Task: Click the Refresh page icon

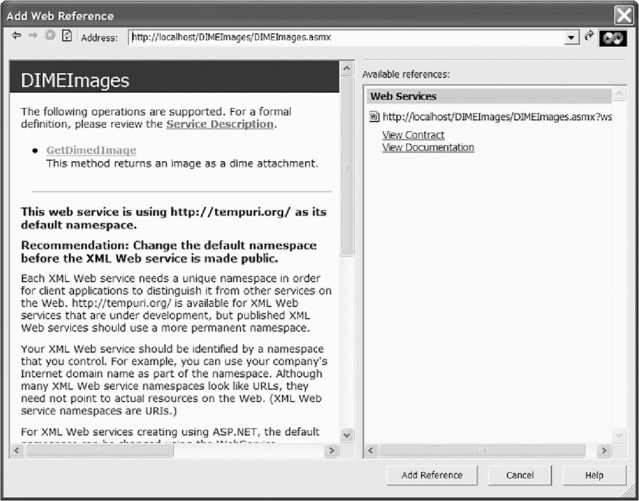Action: [66, 36]
